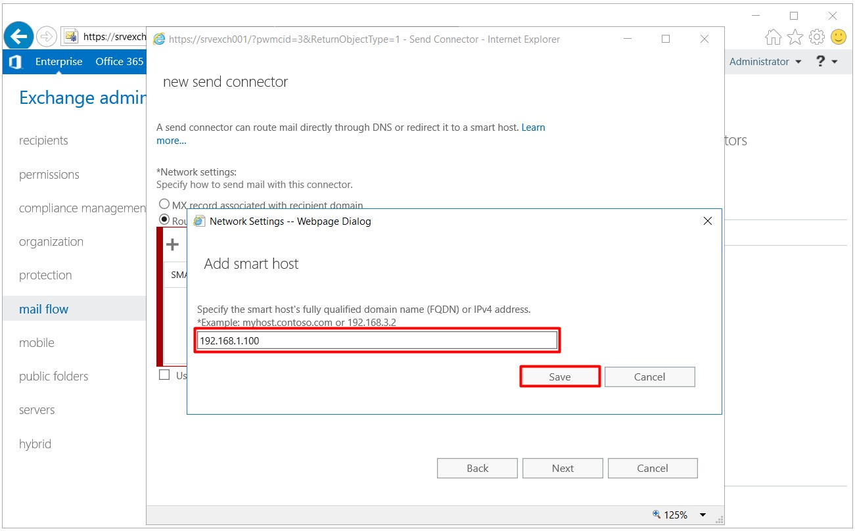The width and height of the screenshot is (855, 531).
Task: Click the Exchange admin center heading
Action: 83,98
